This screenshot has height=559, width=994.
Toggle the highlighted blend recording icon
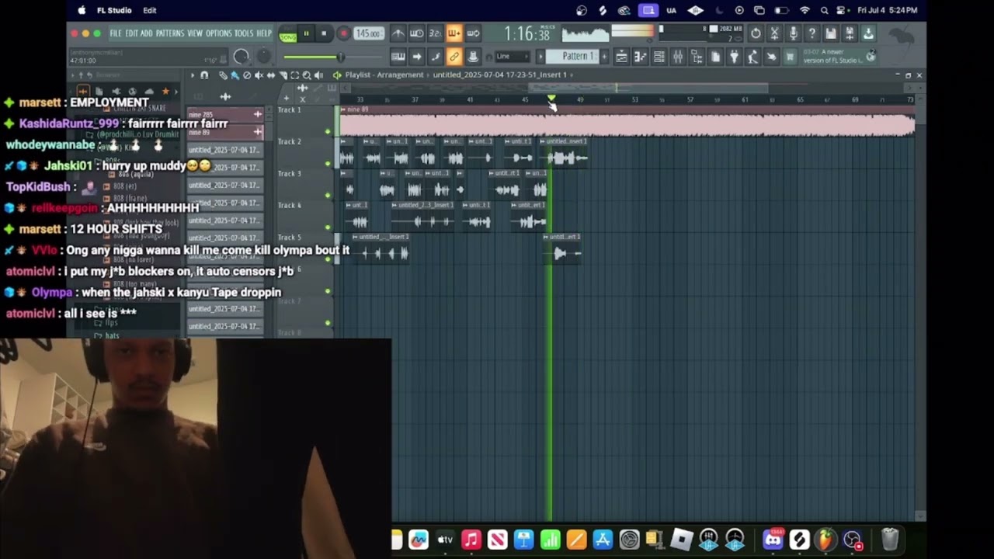click(x=454, y=33)
